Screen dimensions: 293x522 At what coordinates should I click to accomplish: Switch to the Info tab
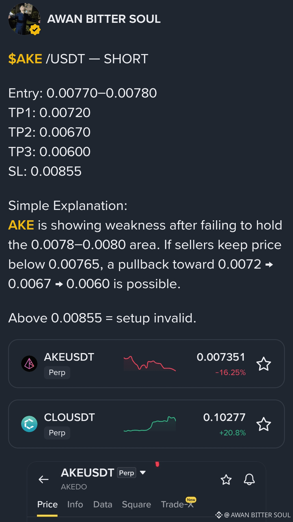point(75,504)
